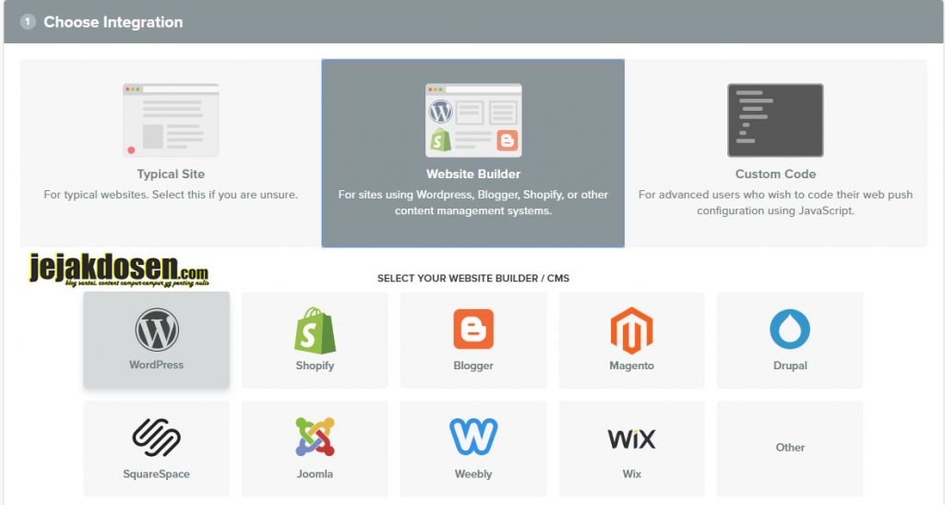Click the SquareSpace label text
The image size is (945, 505).
pos(157,474)
